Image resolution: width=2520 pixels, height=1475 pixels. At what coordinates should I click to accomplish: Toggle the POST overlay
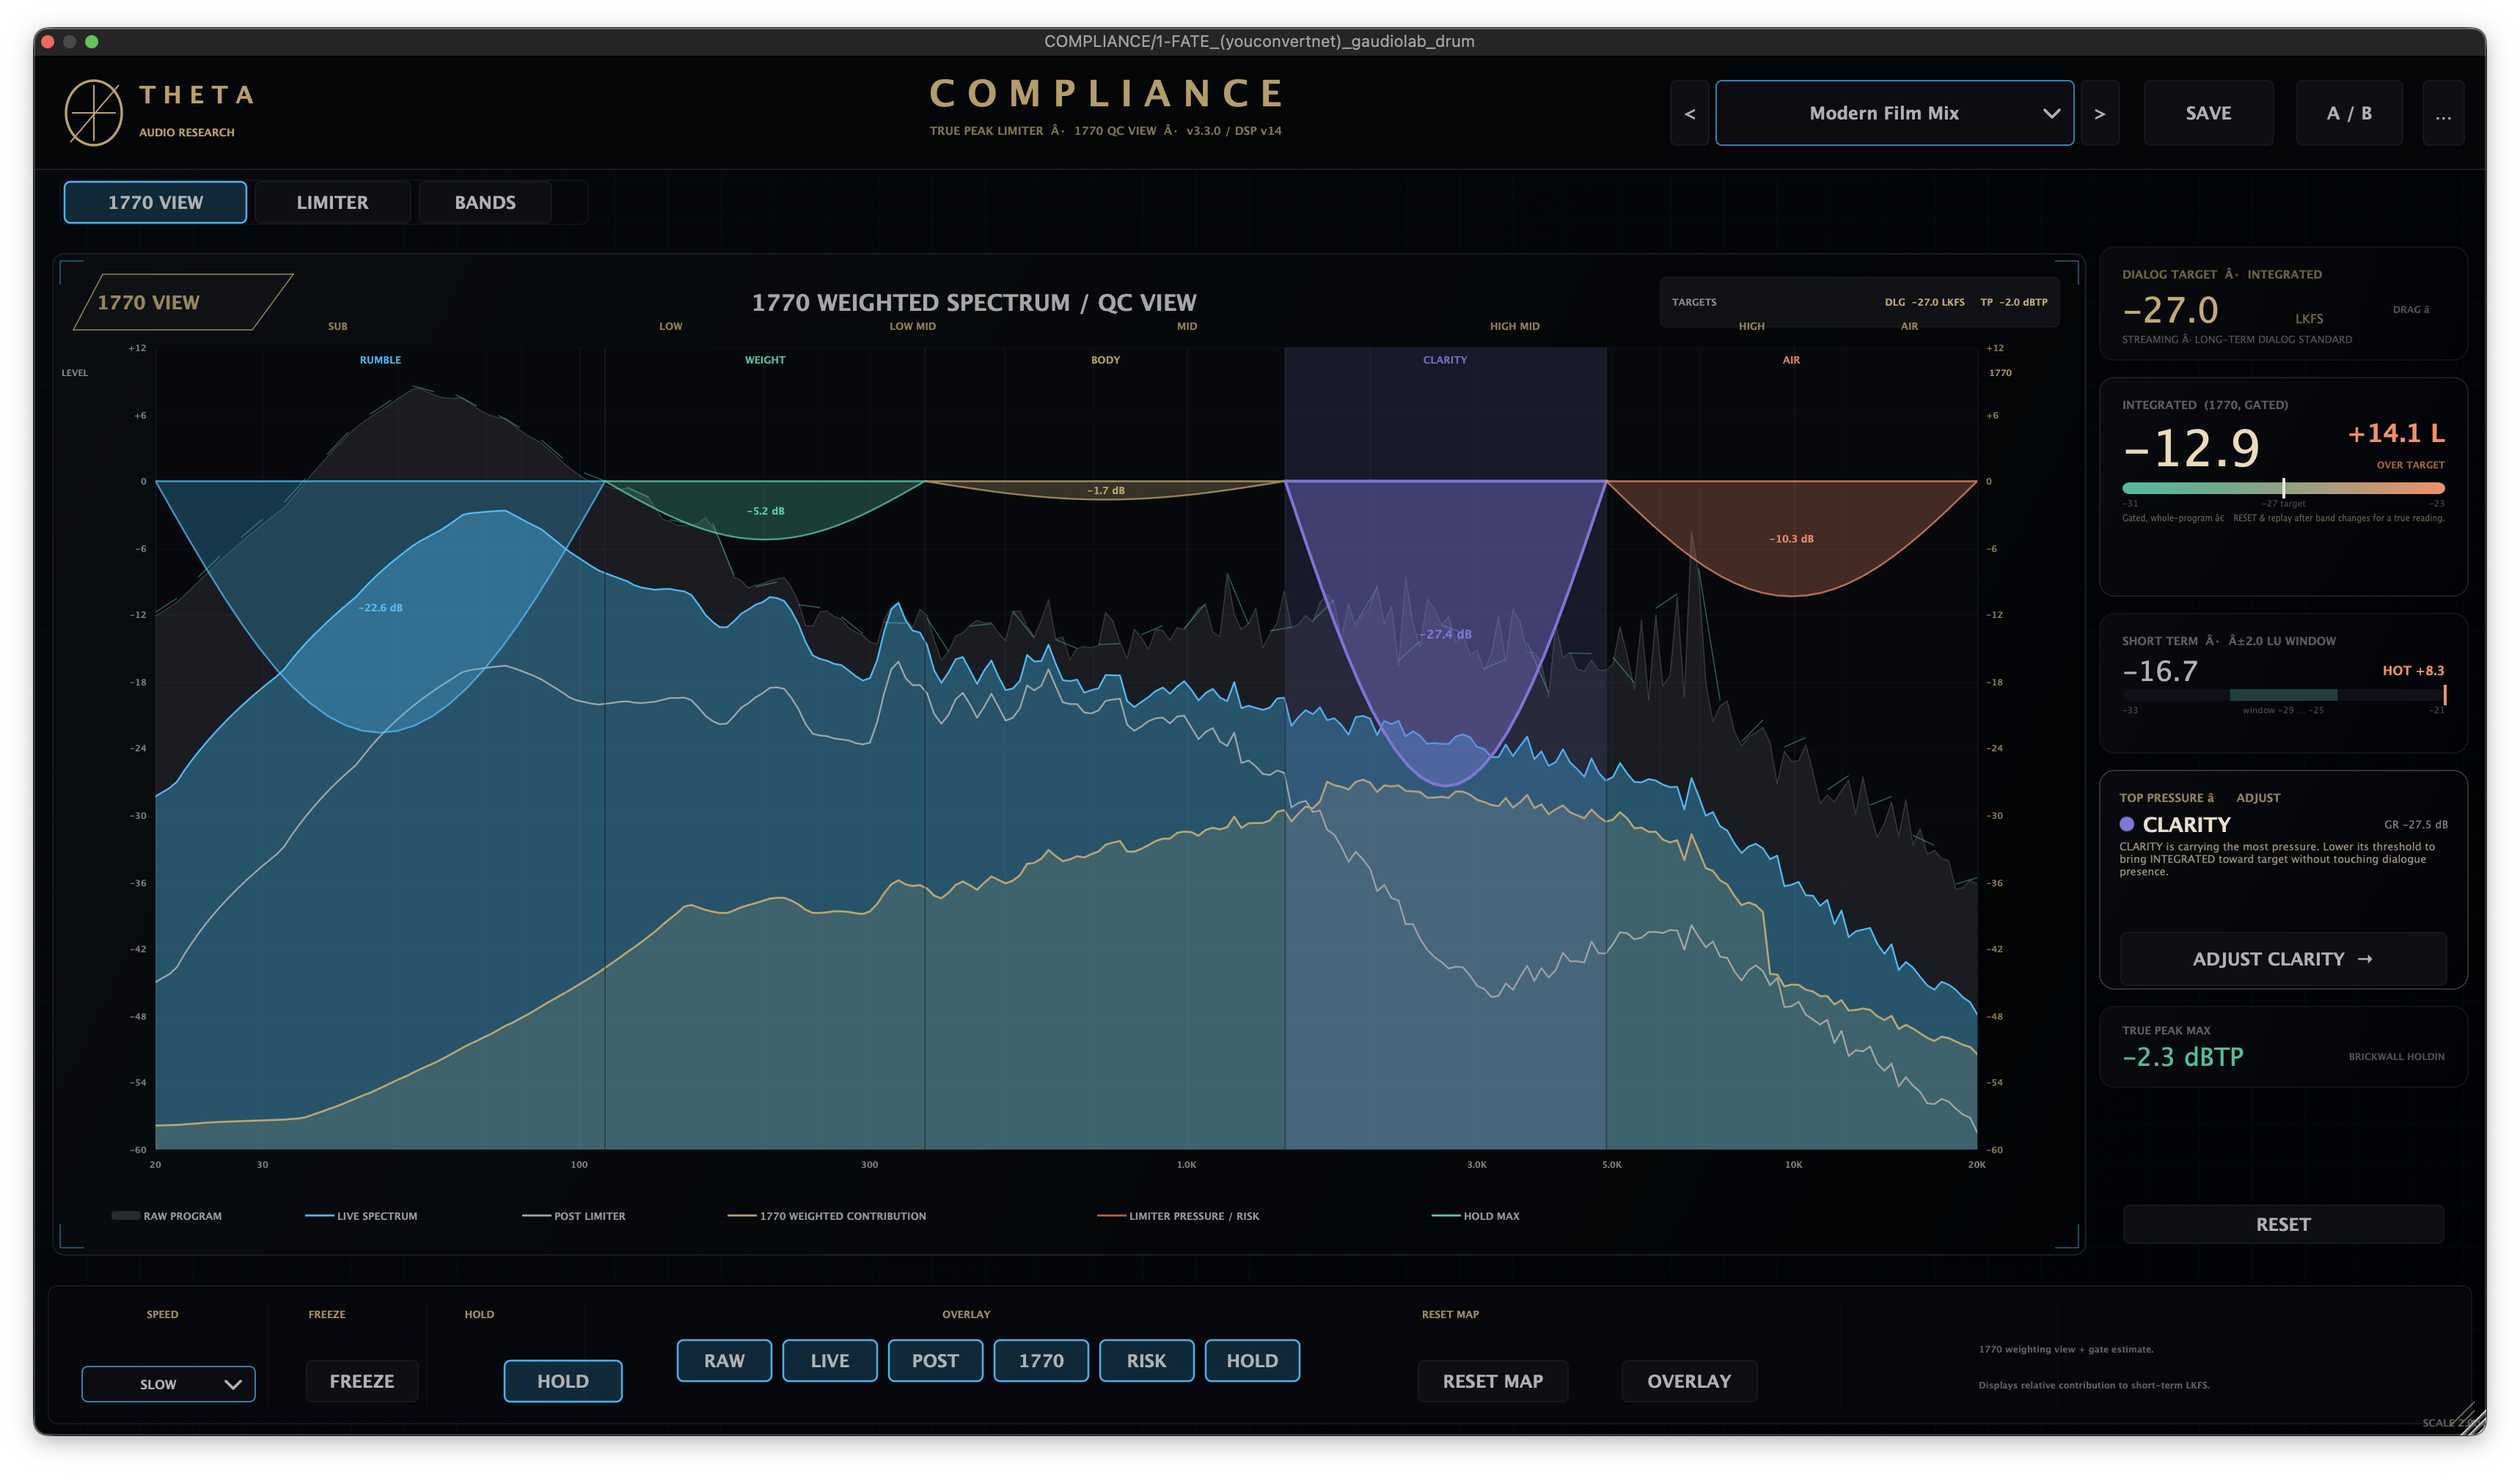pos(935,1360)
